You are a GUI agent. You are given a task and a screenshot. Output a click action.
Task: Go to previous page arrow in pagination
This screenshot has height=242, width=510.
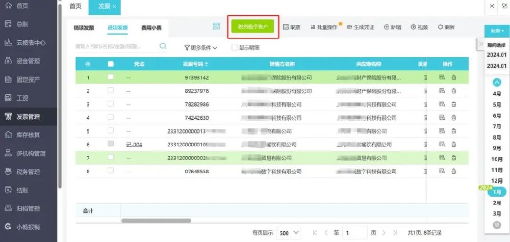point(326,233)
